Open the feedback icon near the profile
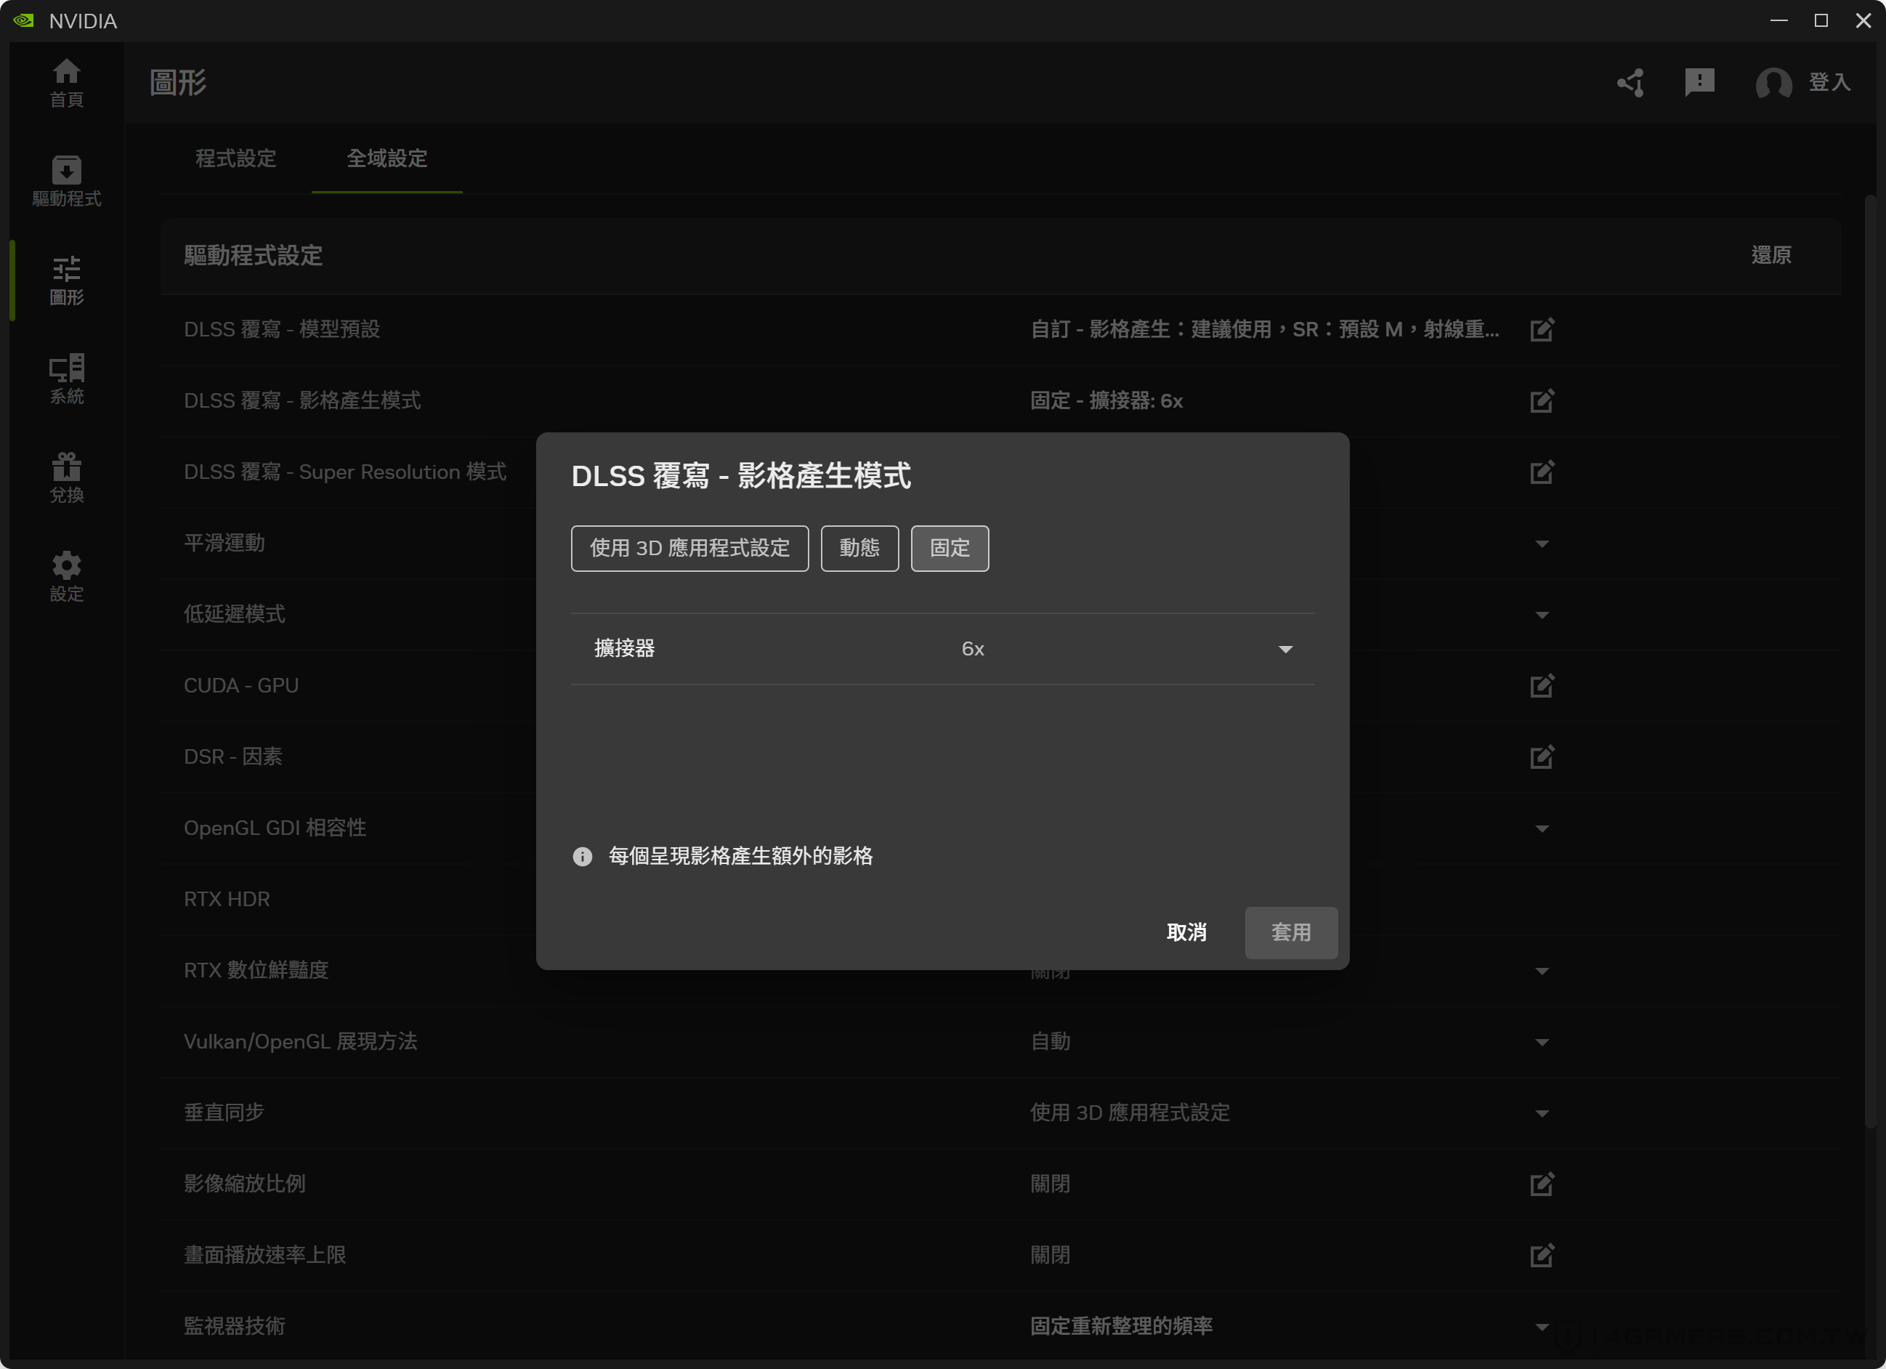1886x1369 pixels. click(x=1699, y=83)
